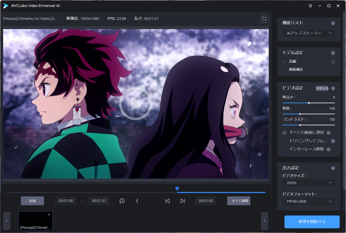346x233 pixels.
Task: Enable インターレース解除 checkbox
Action: coord(285,149)
